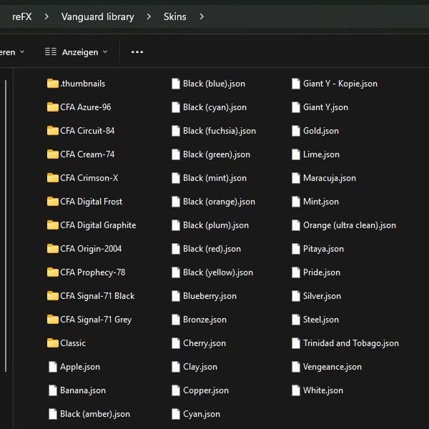The height and width of the screenshot is (429, 429).
Task: Click the Apple.json file icon
Action: click(x=52, y=367)
